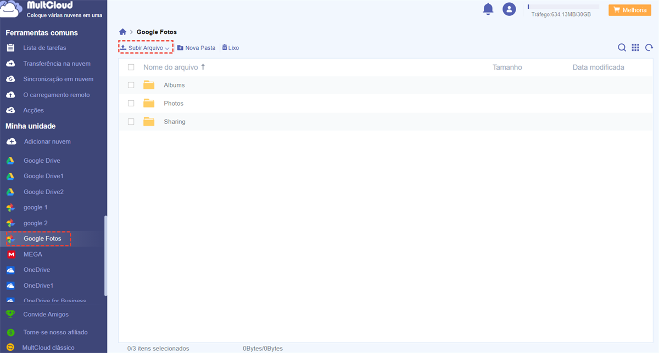Click the Melhoria upgrade button

click(x=629, y=10)
